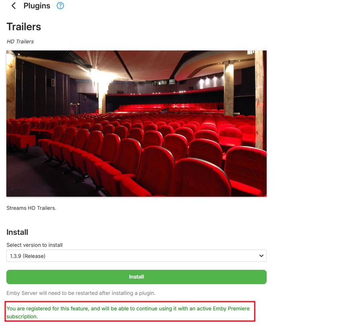This screenshot has height=331, width=362.
Task: Click the Install section heading
Action: [x=17, y=232]
